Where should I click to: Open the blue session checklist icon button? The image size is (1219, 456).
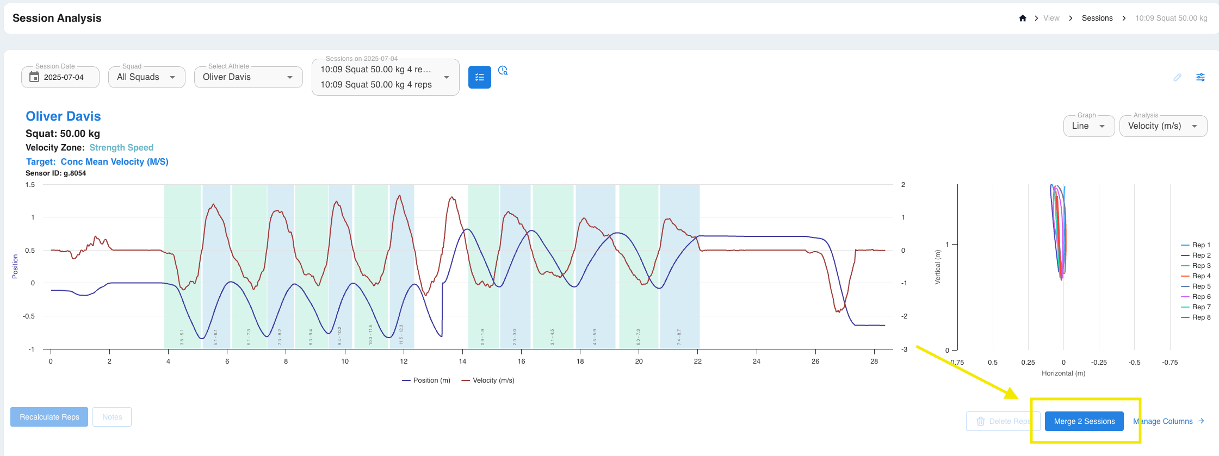pos(480,77)
